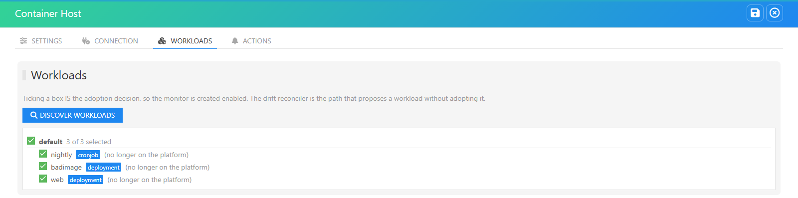Viewport: 798px width, 198px height.
Task: Deselect the web deployment checkbox
Action: pos(43,179)
